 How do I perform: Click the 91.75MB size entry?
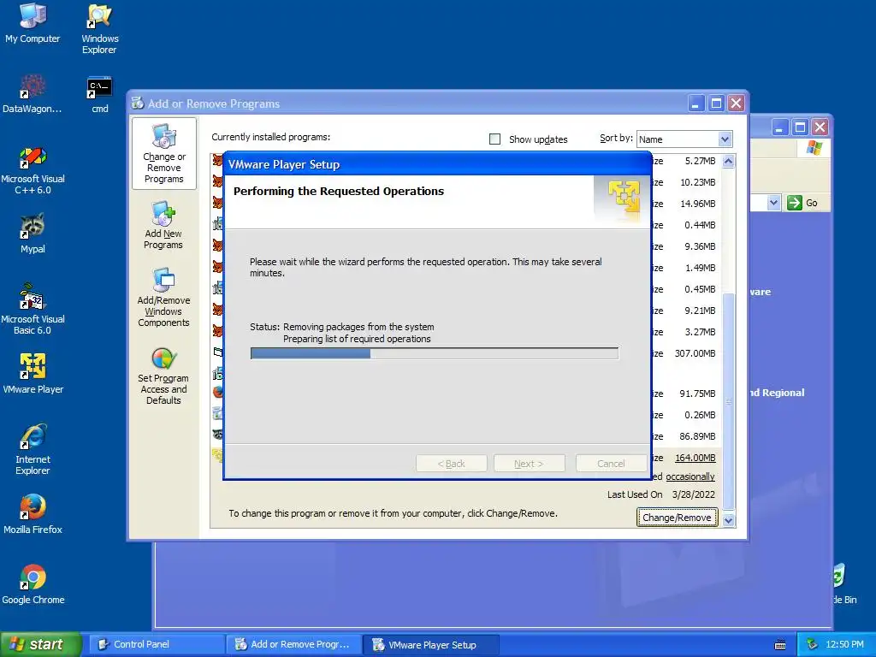697,394
